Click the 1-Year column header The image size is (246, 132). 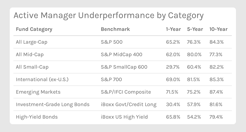click(173, 29)
